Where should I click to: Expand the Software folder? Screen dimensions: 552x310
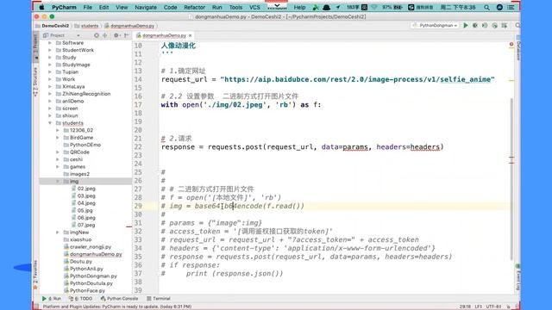click(50, 43)
